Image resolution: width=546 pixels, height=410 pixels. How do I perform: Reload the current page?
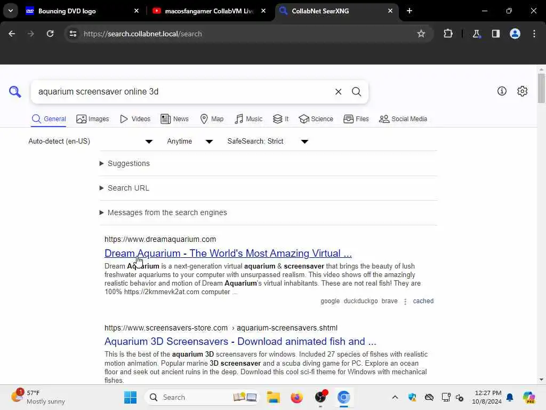point(50,34)
